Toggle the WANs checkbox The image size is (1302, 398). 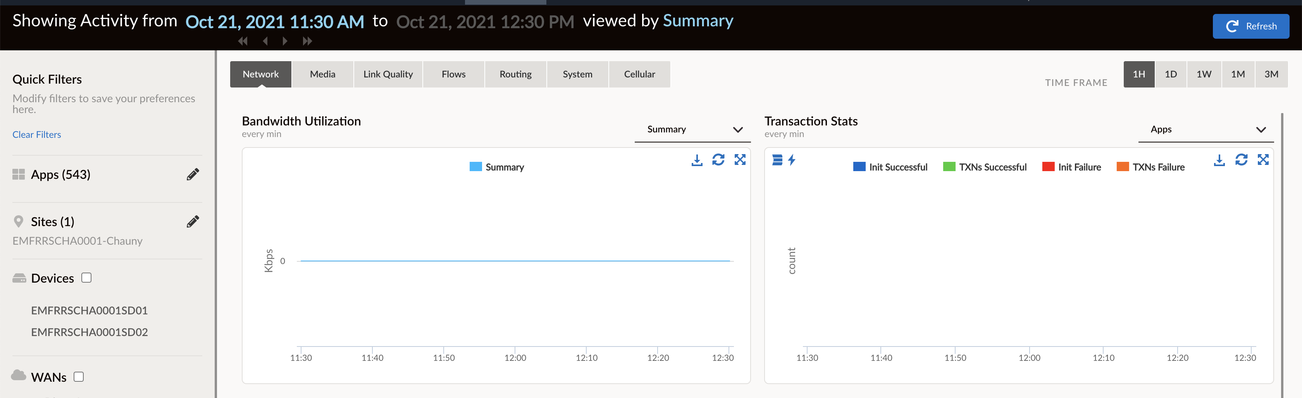pos(79,377)
